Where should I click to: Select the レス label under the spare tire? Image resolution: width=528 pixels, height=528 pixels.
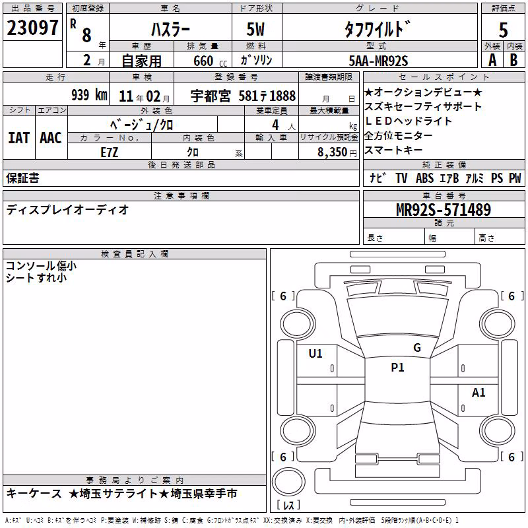[x=288, y=505]
